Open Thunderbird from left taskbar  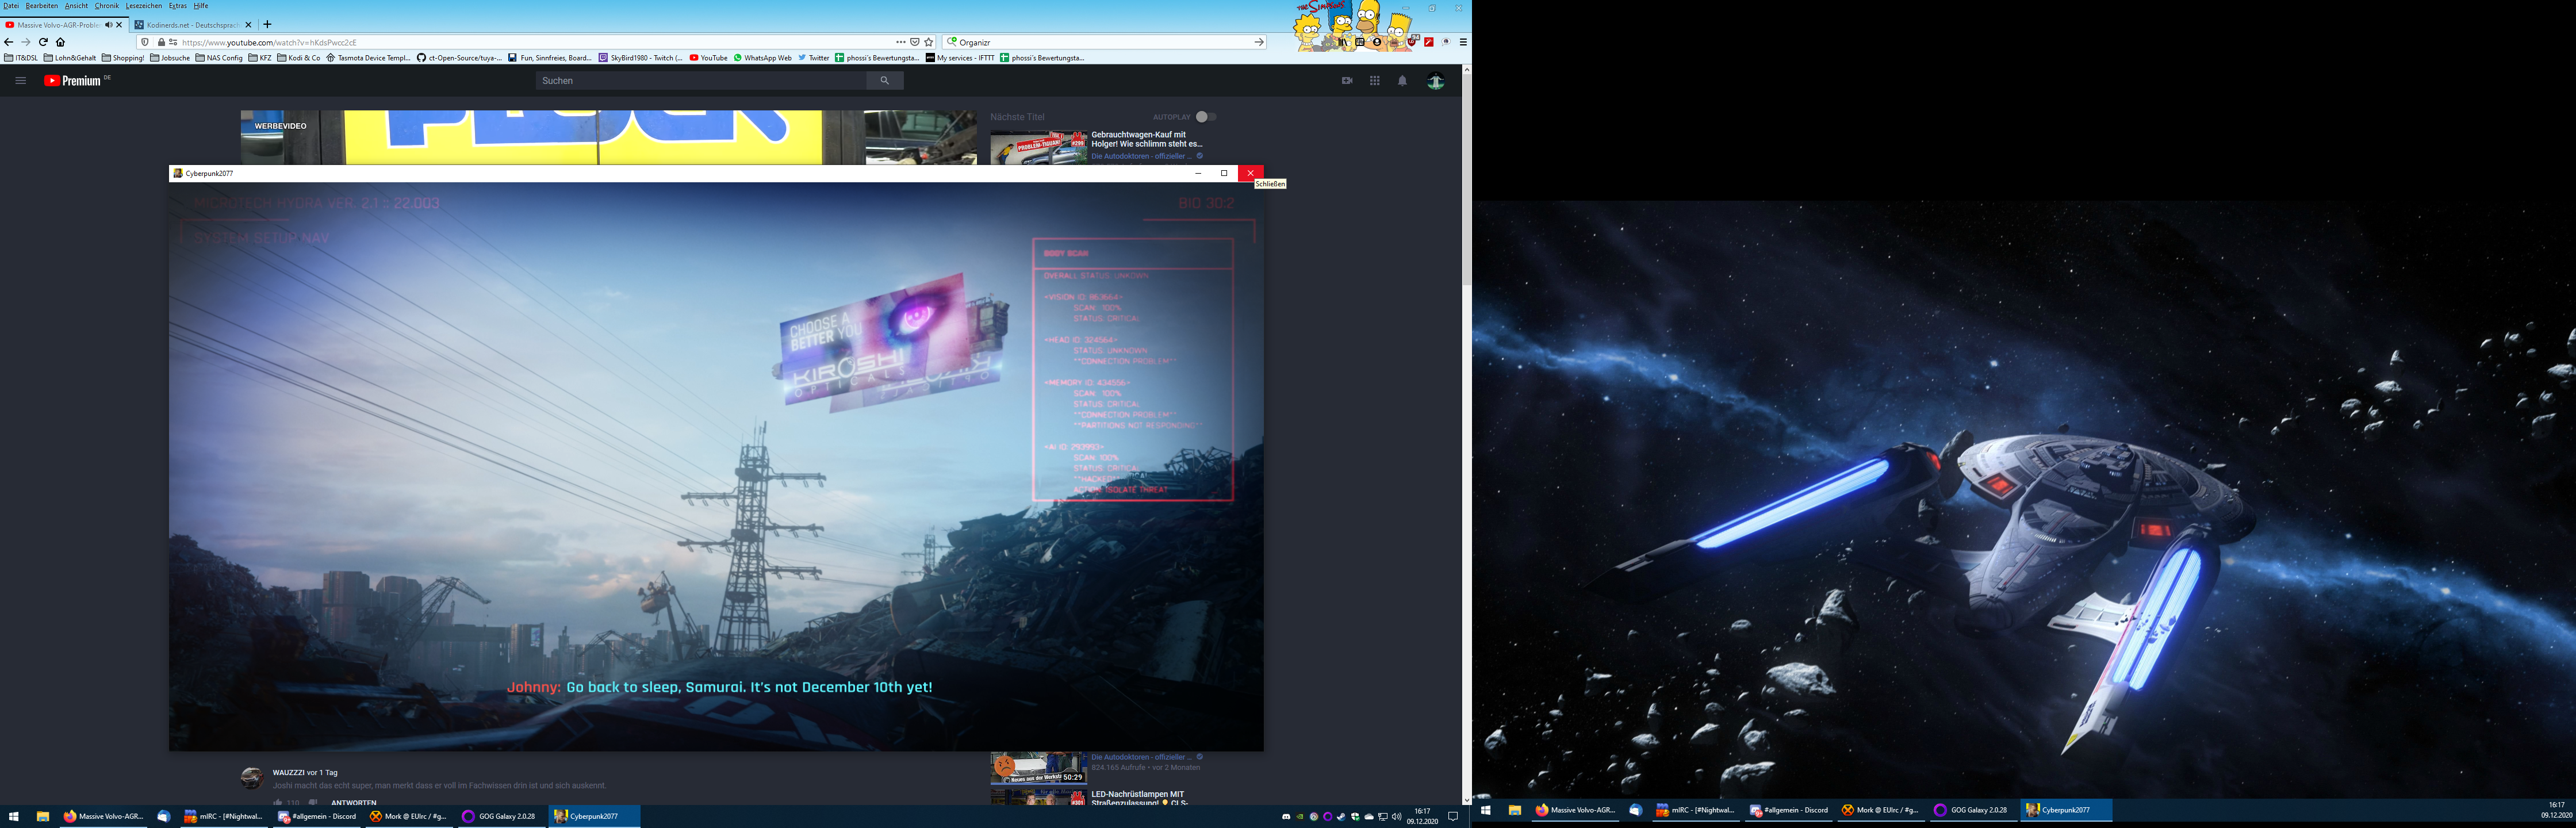(x=164, y=816)
